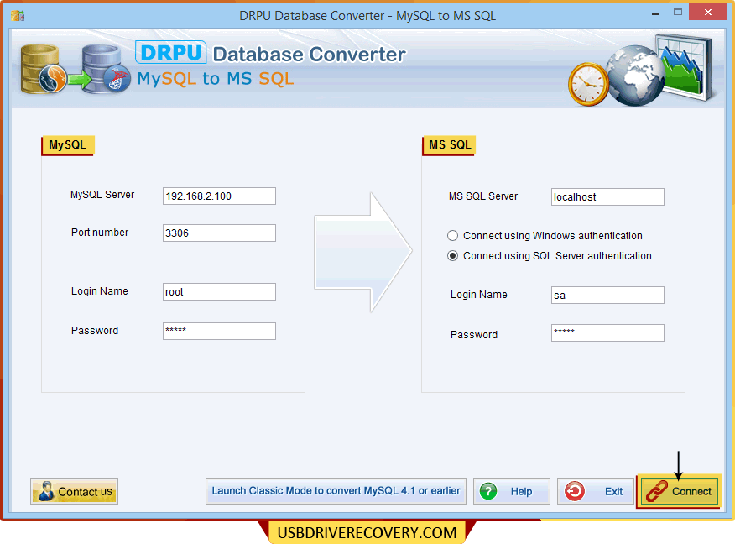Click the MS SQL Server field showing localhost
Image resolution: width=735 pixels, height=544 pixels.
[x=607, y=197]
